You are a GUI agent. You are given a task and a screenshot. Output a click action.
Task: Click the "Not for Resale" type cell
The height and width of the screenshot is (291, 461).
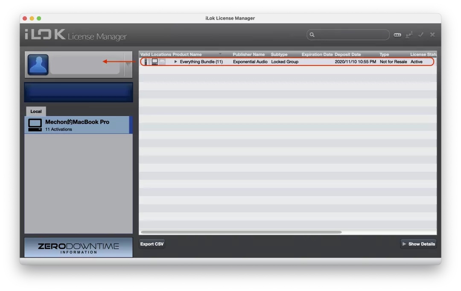394,62
